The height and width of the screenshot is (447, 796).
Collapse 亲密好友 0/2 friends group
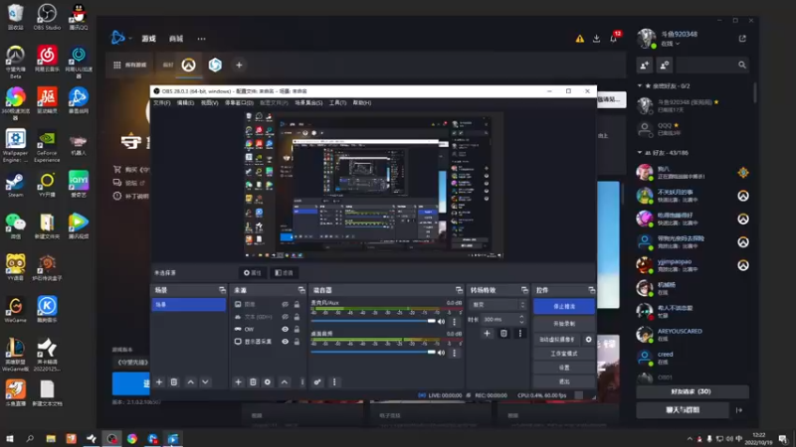pyautogui.click(x=640, y=85)
